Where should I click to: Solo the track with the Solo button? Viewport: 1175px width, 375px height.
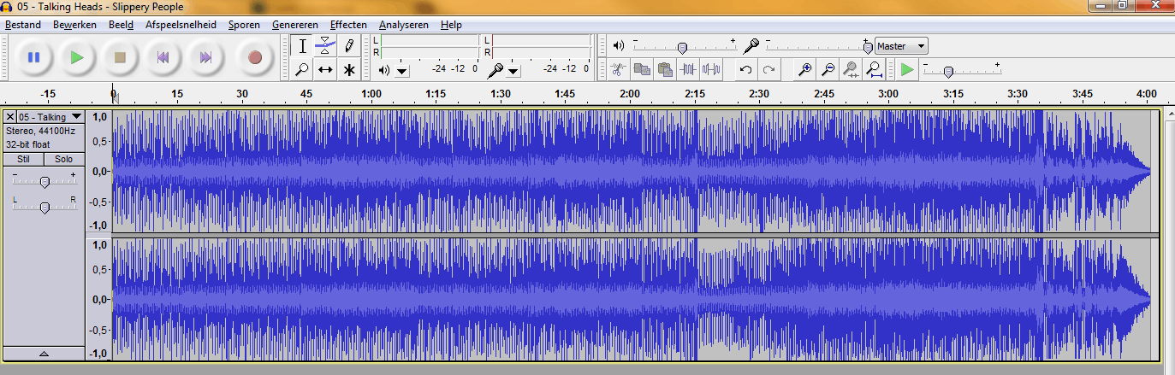pyautogui.click(x=64, y=159)
